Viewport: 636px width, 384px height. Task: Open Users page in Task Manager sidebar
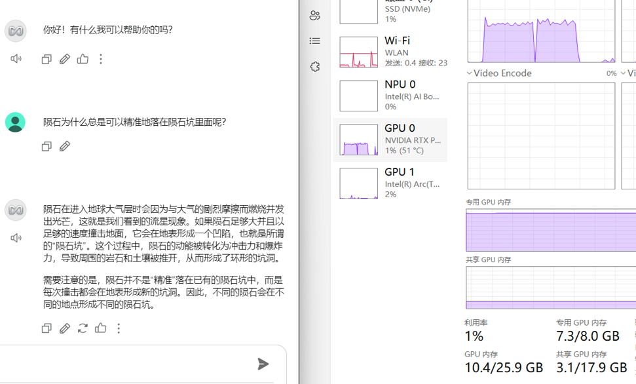click(315, 15)
